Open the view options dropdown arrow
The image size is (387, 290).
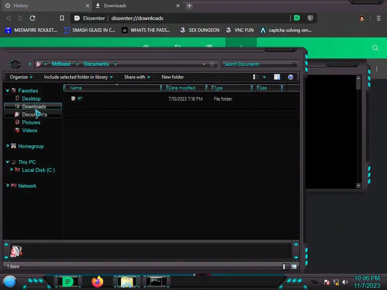point(264,77)
